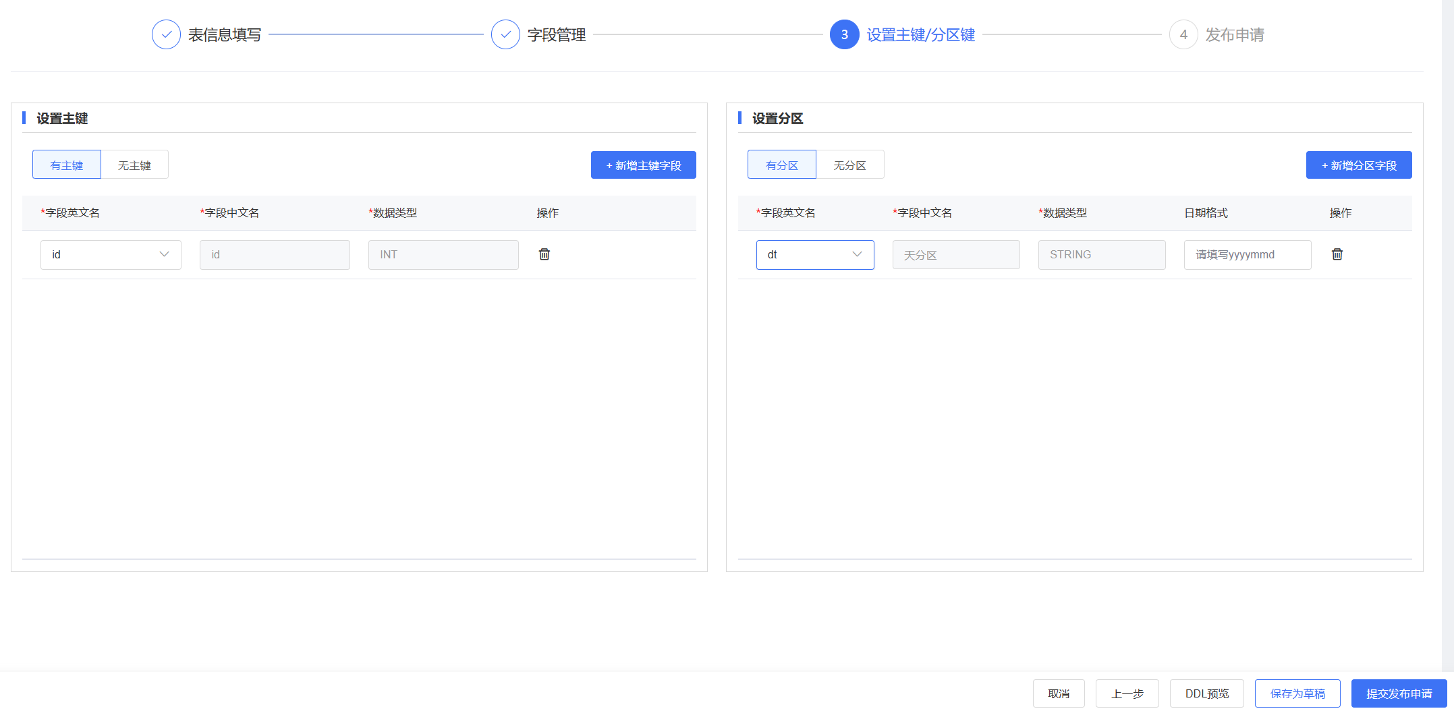Click step 4 circle for 发布申请
The height and width of the screenshot is (713, 1454).
pos(1183,34)
